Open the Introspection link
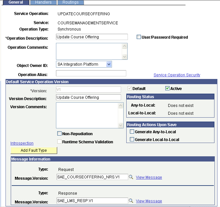The height and width of the screenshot is (207, 220). pos(22,143)
